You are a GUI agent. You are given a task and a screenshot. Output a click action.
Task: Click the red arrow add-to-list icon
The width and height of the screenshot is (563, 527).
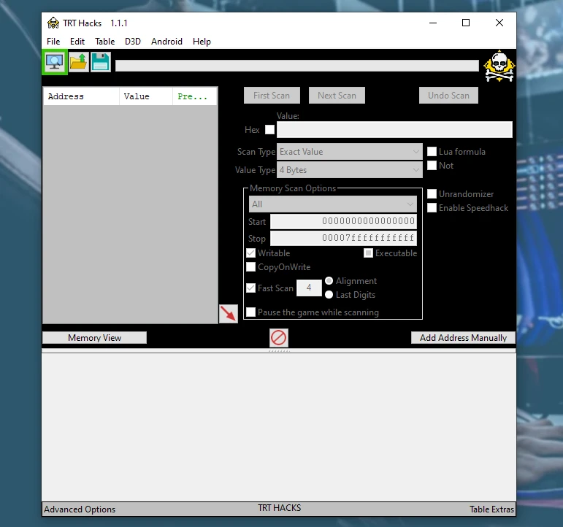(229, 313)
